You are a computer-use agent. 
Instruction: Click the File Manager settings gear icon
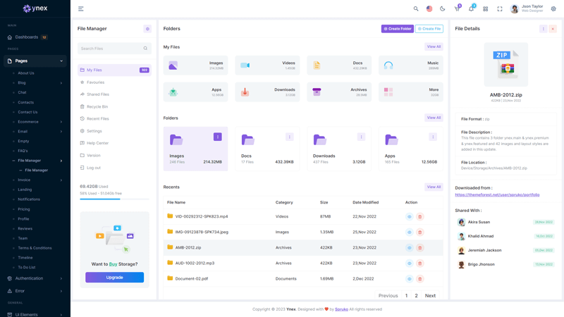click(x=147, y=29)
